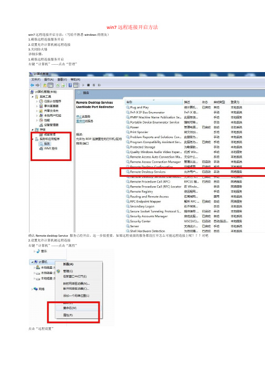
Task: Expand the 本地用户和组 tree node
Action: coord(37,115)
